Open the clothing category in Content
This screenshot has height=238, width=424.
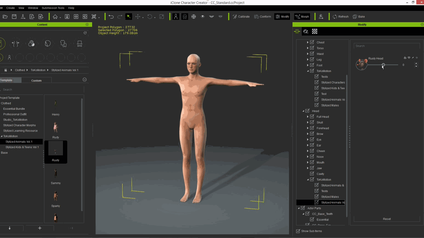coord(64,43)
